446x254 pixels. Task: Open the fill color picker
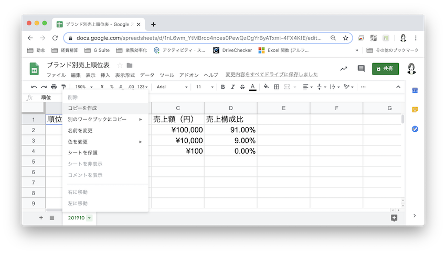[266, 87]
